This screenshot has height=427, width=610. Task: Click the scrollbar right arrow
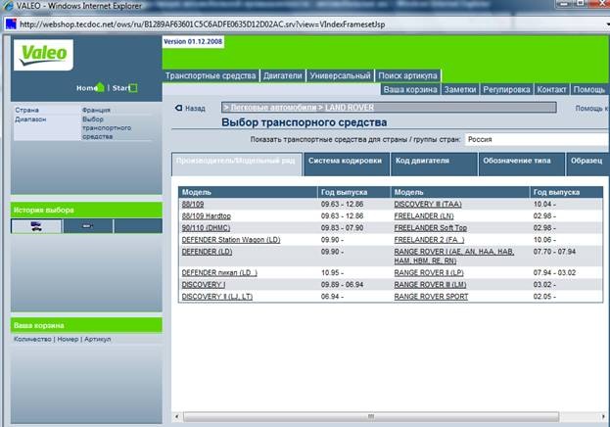tap(604, 417)
